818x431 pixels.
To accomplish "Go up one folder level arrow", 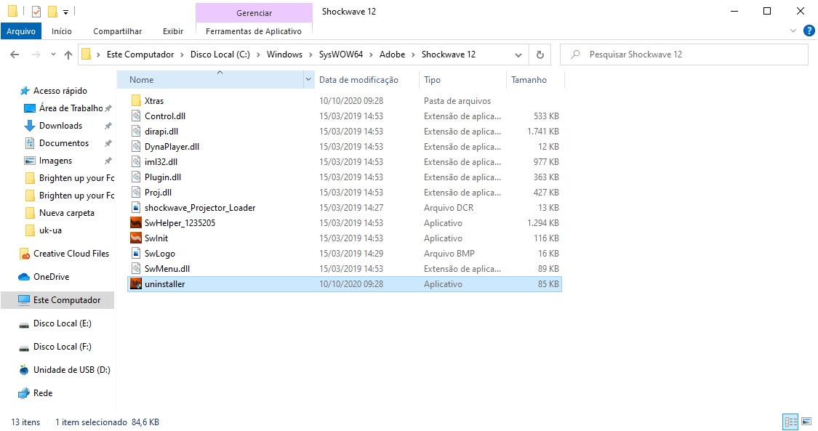I will point(68,55).
